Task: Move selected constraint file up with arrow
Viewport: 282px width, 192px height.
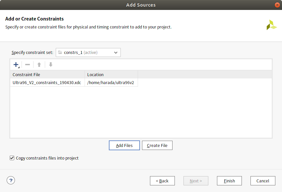Action: 39,65
